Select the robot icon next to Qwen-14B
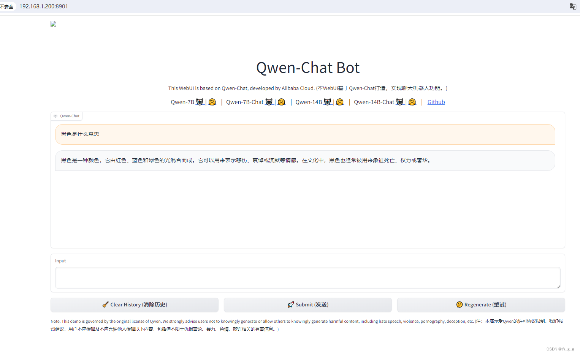This screenshot has width=580, height=355. 327,102
